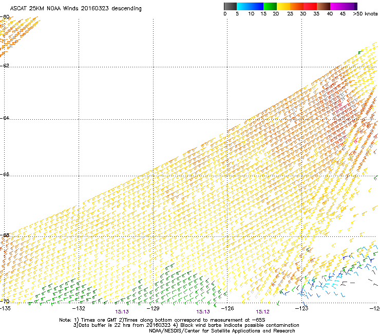Click the '-123' longitude axis label

coord(302,308)
